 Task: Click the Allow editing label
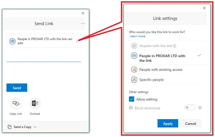pos(147,99)
